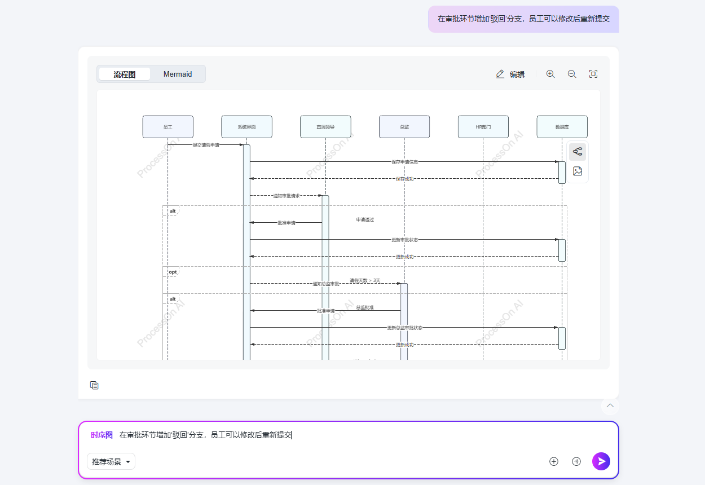Image resolution: width=705 pixels, height=485 pixels.
Task: Open fullscreen view of the diagram
Action: pos(593,74)
